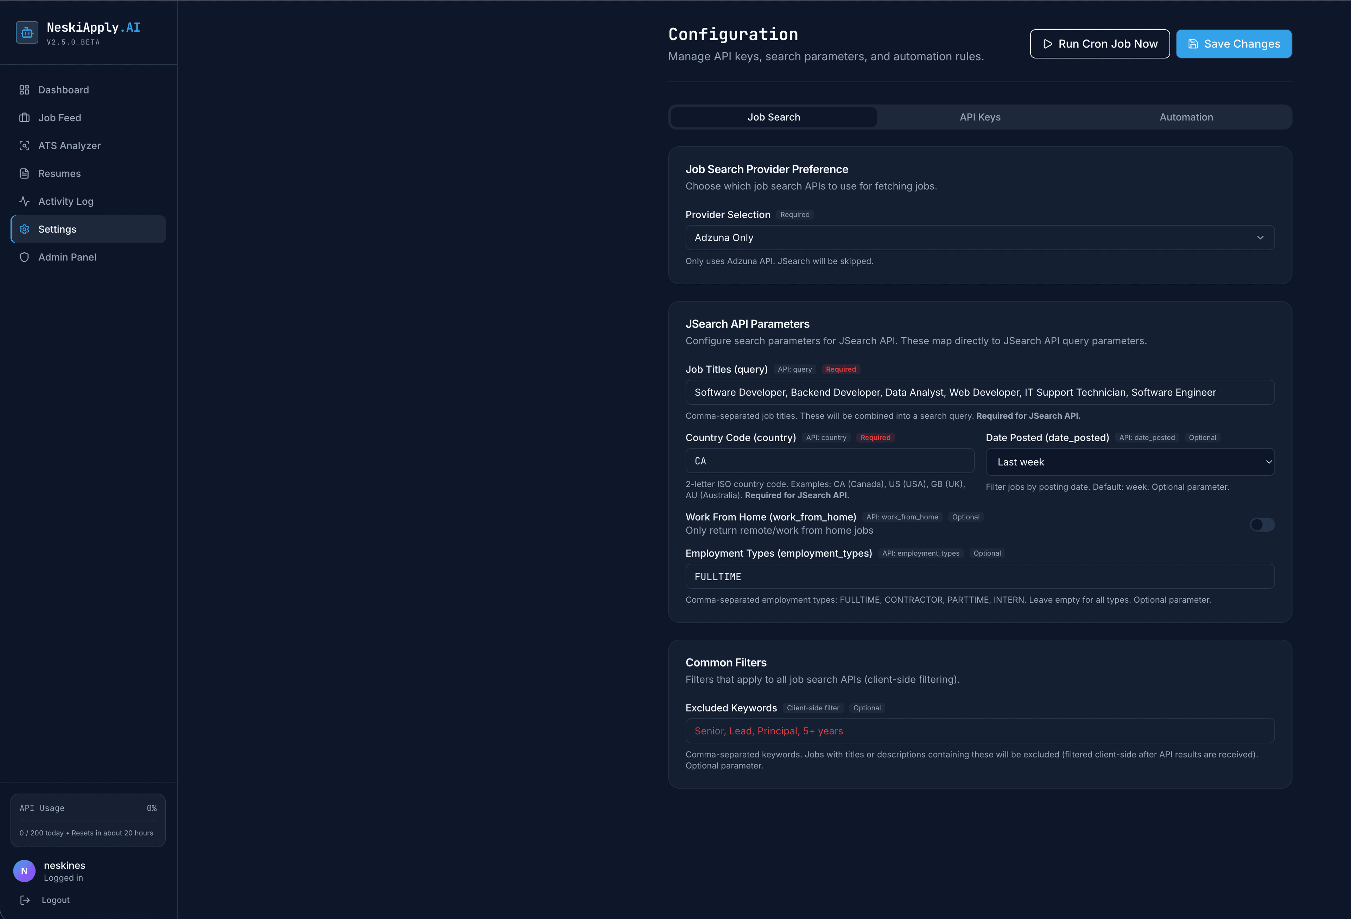The height and width of the screenshot is (919, 1351).
Task: View the Activity Log
Action: click(x=65, y=201)
